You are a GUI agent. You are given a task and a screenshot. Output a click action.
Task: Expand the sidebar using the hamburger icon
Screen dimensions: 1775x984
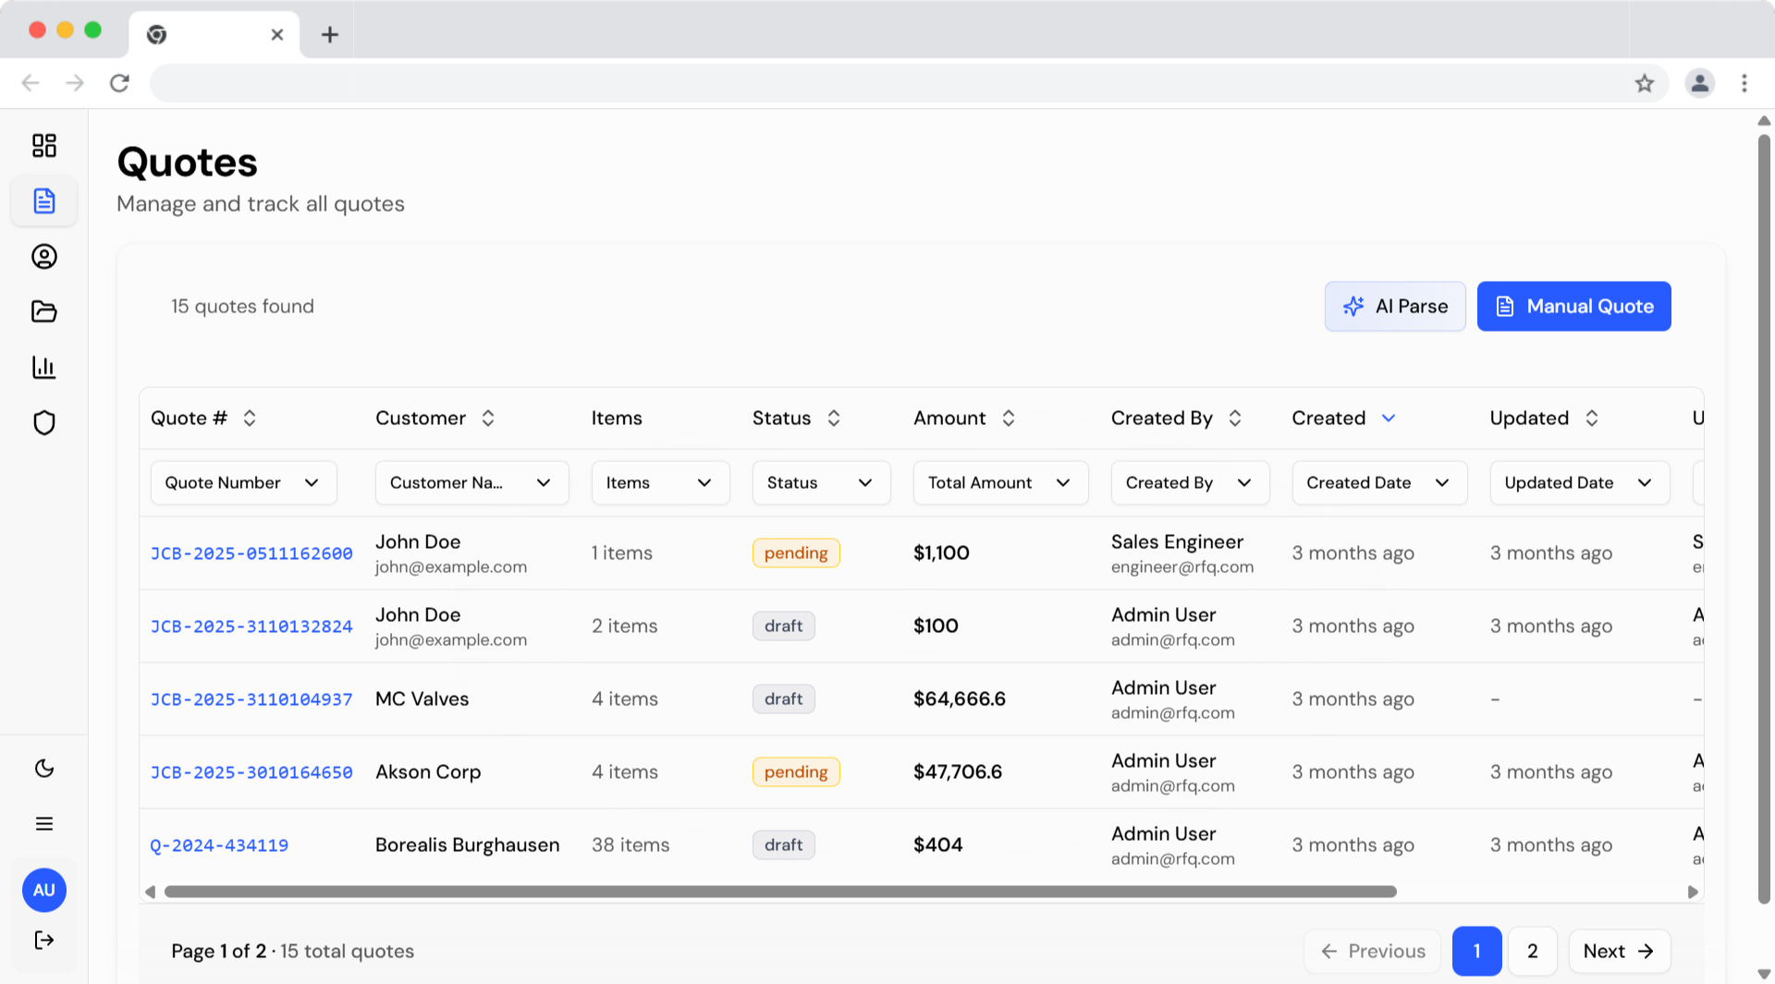tap(43, 823)
